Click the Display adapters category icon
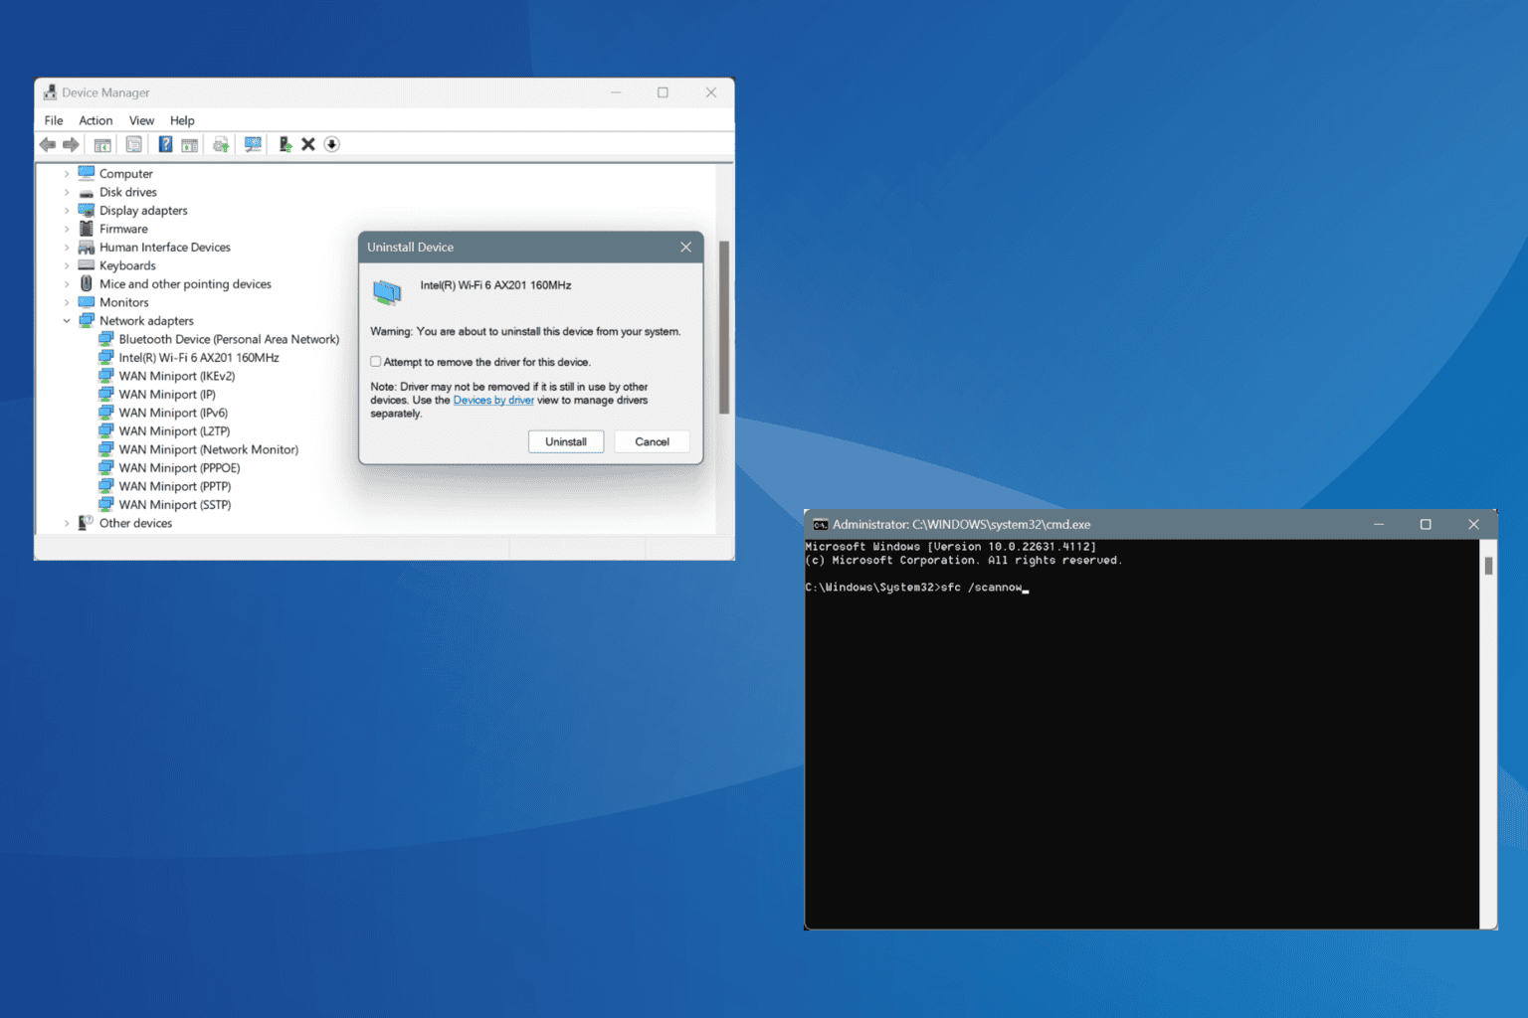 [x=87, y=210]
